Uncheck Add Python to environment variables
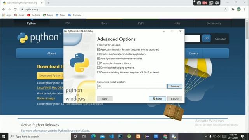Image resolution: width=249 pixels, height=140 pixels. [x=98, y=59]
